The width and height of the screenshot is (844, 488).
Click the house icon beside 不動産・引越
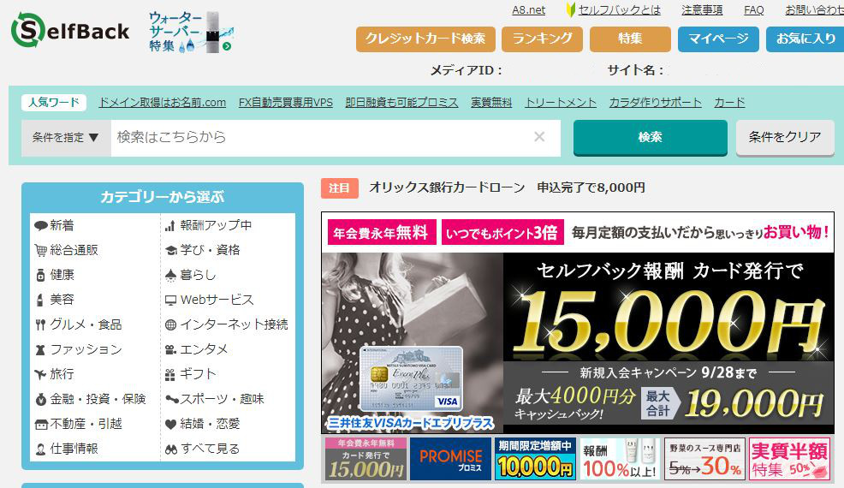[41, 425]
